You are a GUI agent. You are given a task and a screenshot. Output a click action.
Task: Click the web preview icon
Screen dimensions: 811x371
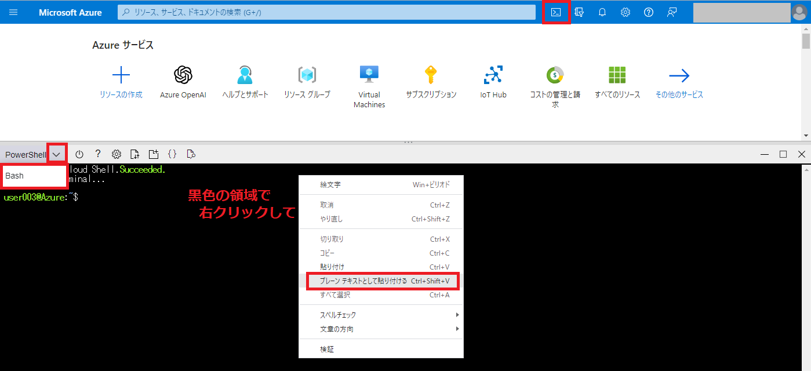tap(191, 154)
